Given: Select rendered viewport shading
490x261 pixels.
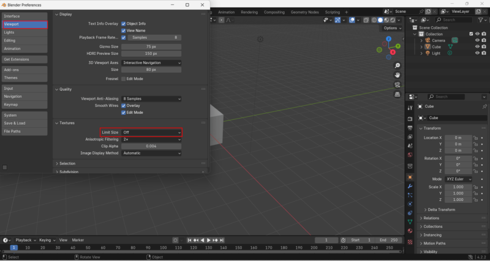Looking at the screenshot, I should (393, 20).
